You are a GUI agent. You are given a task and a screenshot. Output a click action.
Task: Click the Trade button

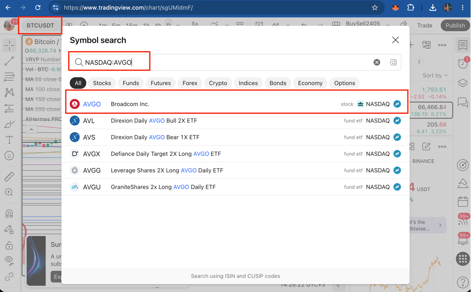[425, 26]
